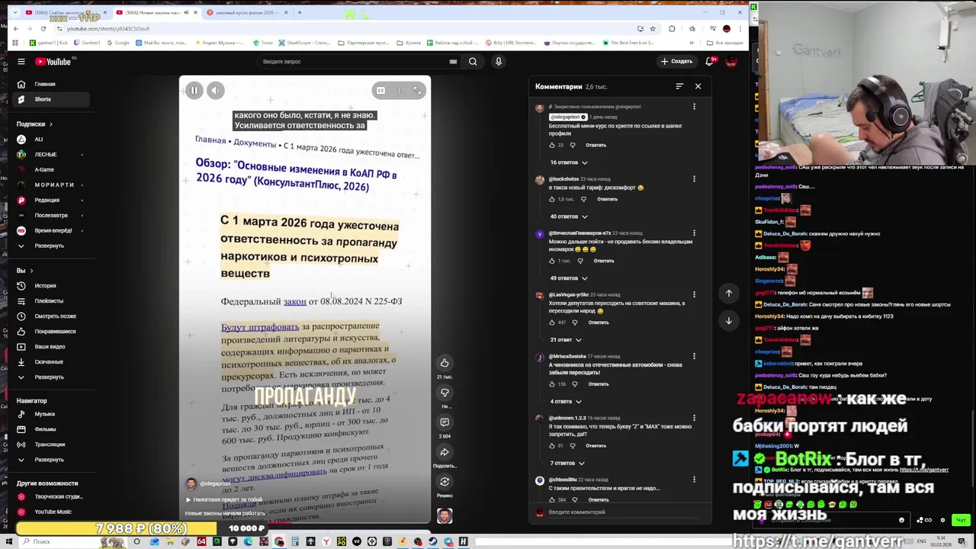Screen dimensions: 976x549
Task: Switch to the Yandex search browser tab
Action: pos(246,13)
